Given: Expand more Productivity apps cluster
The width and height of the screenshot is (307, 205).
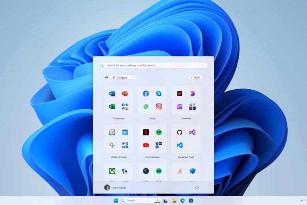Looking at the screenshot, I should tap(125, 107).
